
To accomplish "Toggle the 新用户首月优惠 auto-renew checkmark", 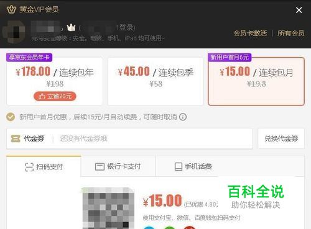I will coord(11,117).
